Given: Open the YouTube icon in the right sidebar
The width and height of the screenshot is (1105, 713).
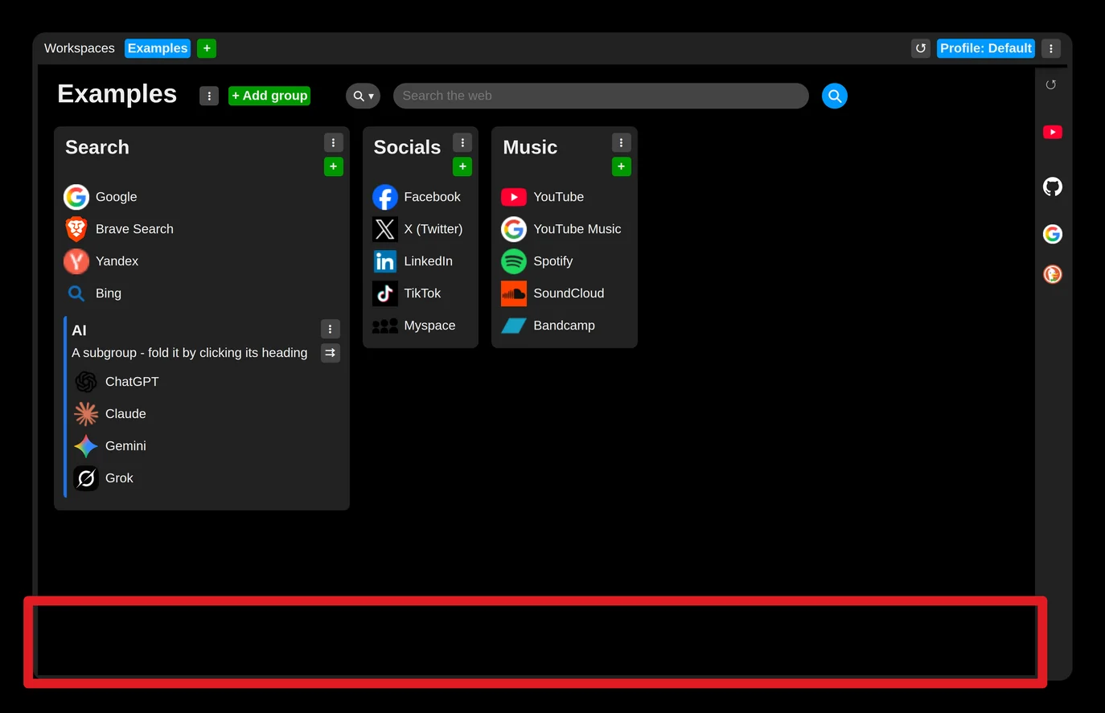Looking at the screenshot, I should pyautogui.click(x=1053, y=132).
